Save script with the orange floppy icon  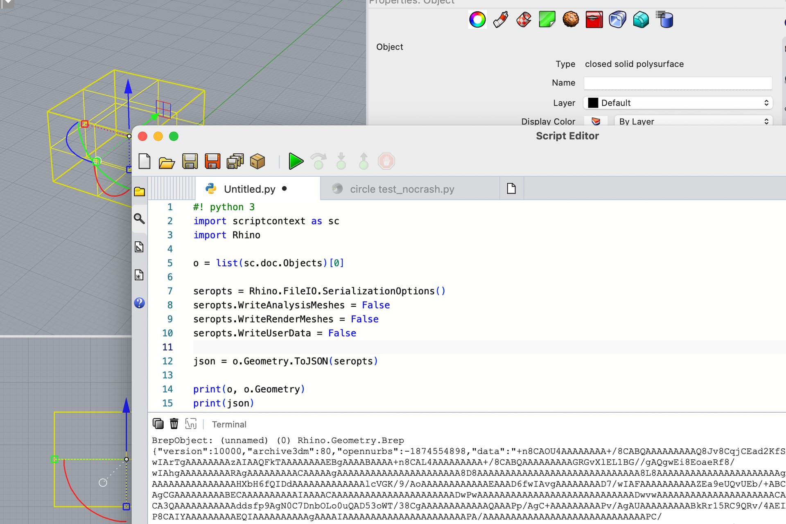[212, 161]
